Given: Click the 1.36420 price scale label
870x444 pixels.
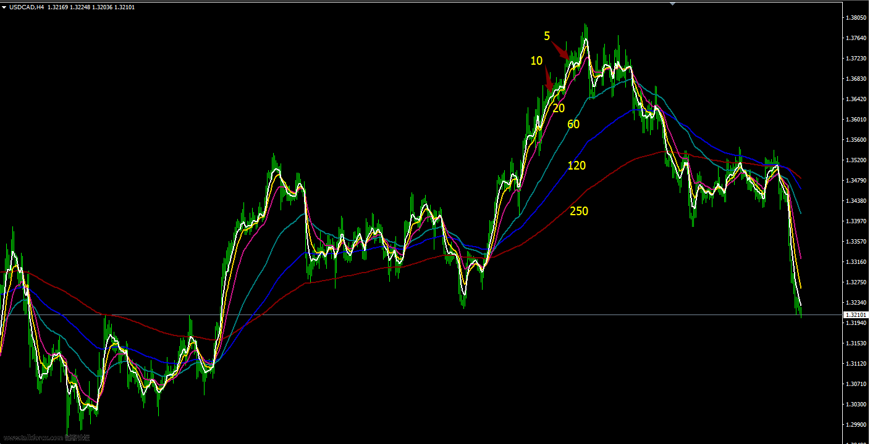Looking at the screenshot, I should coord(856,99).
